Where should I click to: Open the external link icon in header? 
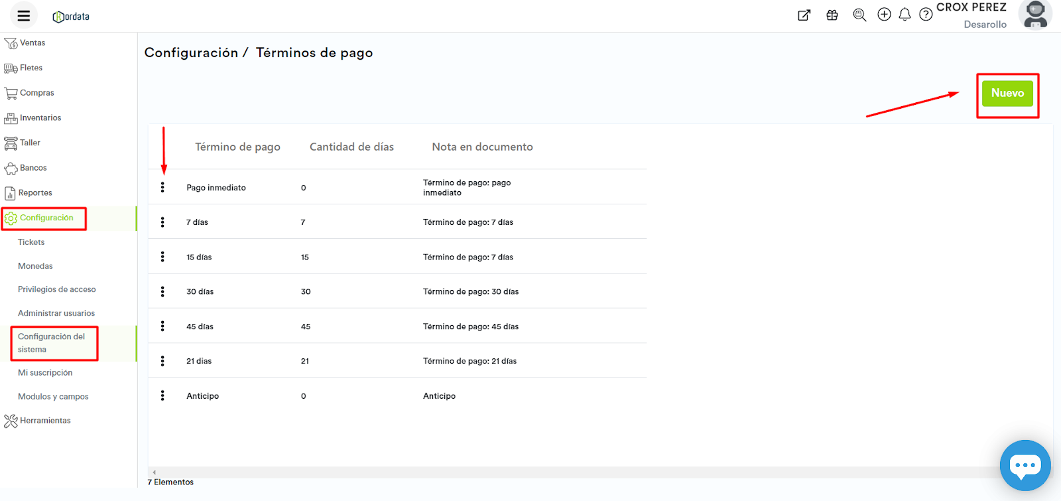[x=804, y=15]
